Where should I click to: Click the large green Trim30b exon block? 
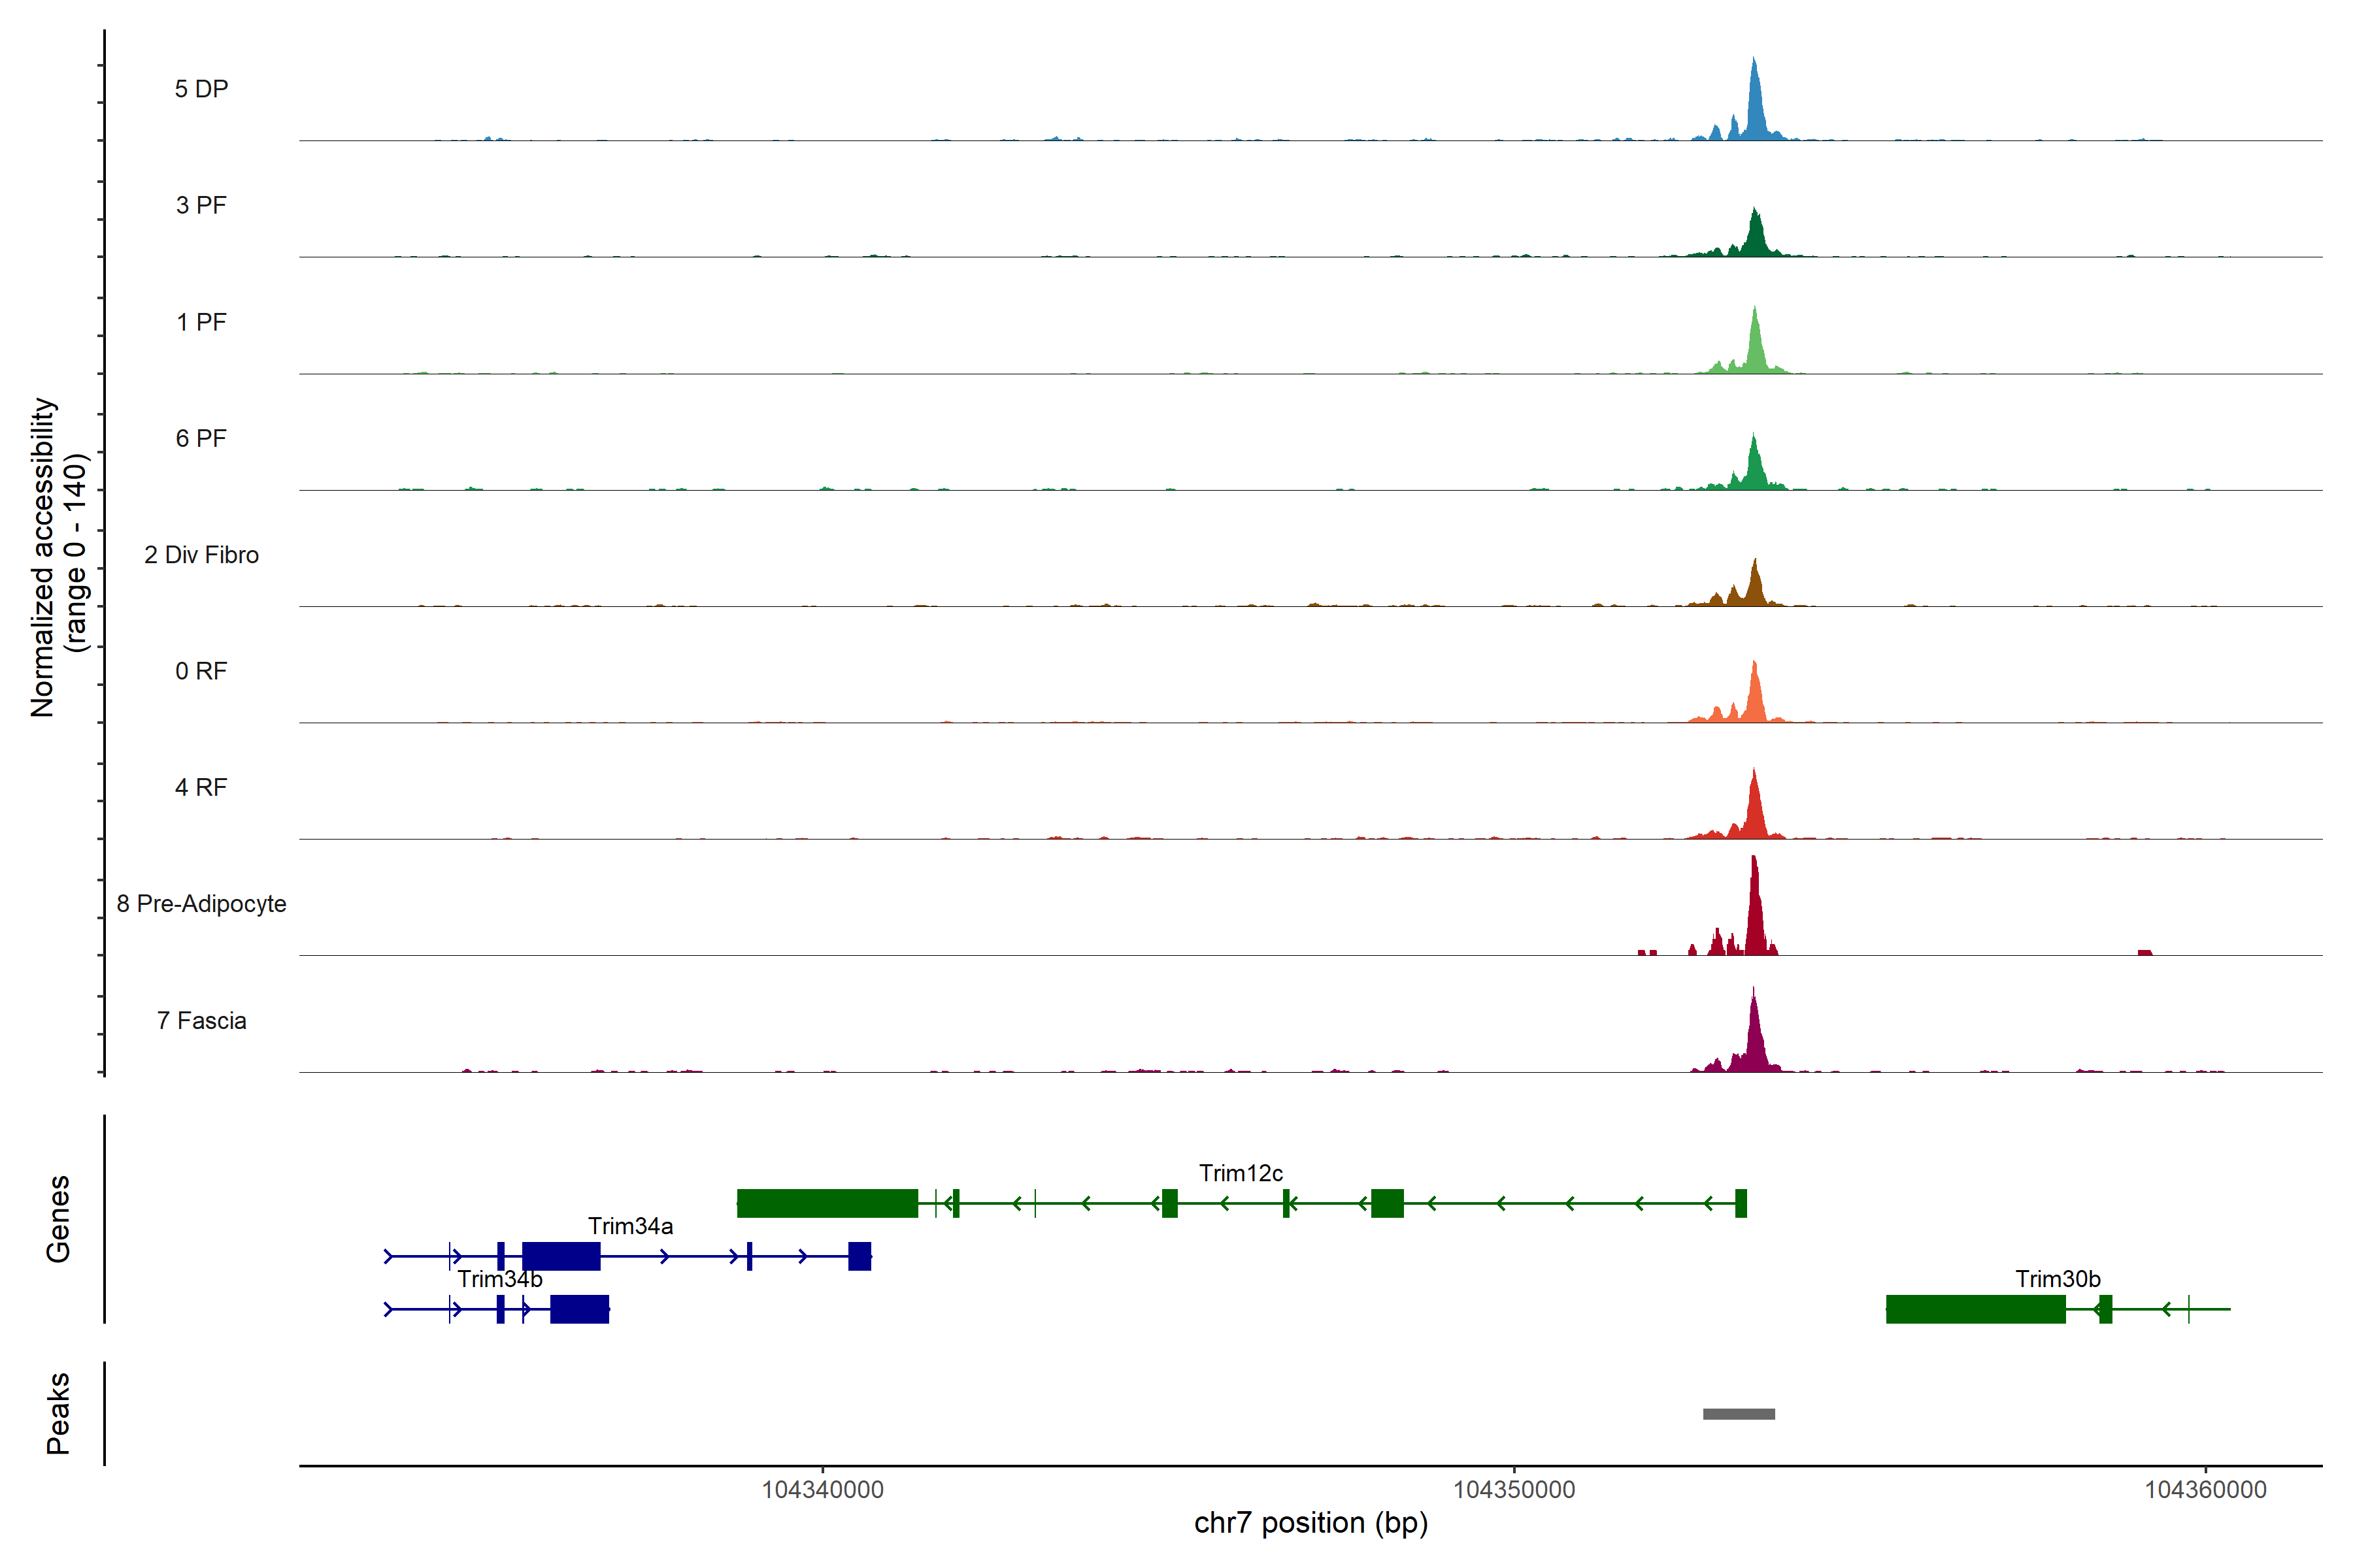[1976, 1309]
